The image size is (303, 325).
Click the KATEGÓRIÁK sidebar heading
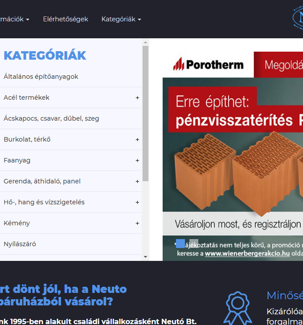click(45, 55)
